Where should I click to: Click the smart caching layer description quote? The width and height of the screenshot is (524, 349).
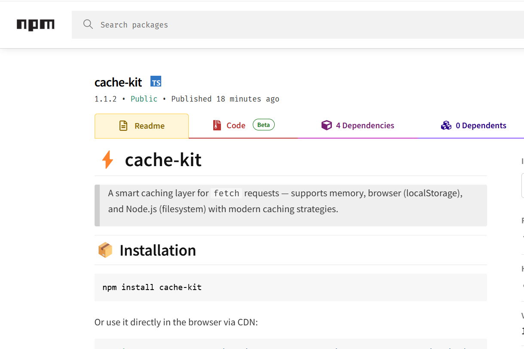point(291,205)
